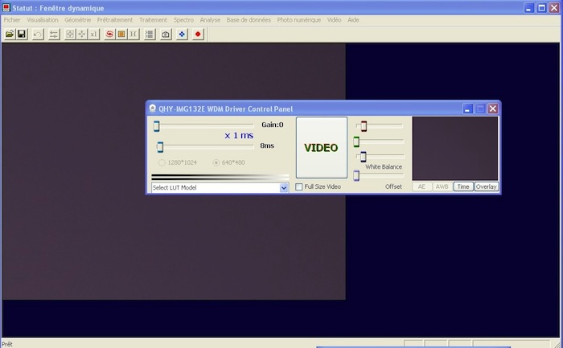Image resolution: width=563 pixels, height=348 pixels.
Task: Open the Aide menu
Action: [x=353, y=20]
